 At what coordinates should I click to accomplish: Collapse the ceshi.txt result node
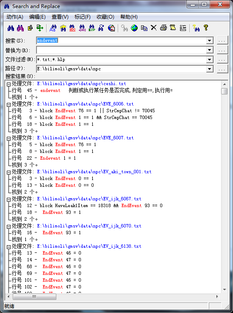pyautogui.click(x=8, y=84)
